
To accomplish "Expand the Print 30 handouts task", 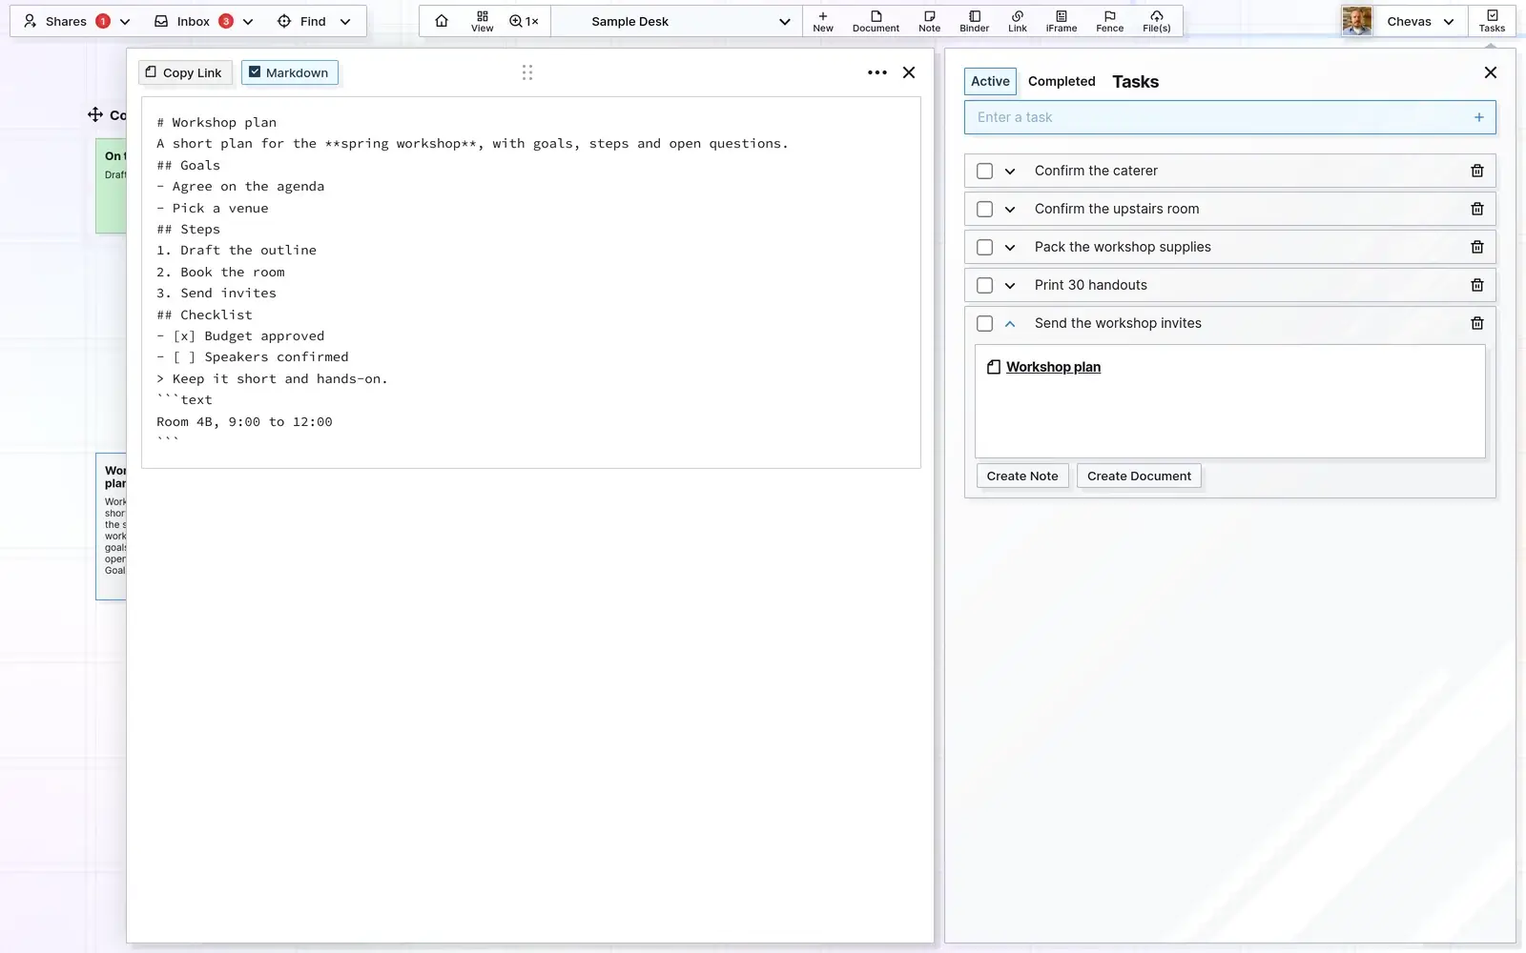I will click(1010, 285).
